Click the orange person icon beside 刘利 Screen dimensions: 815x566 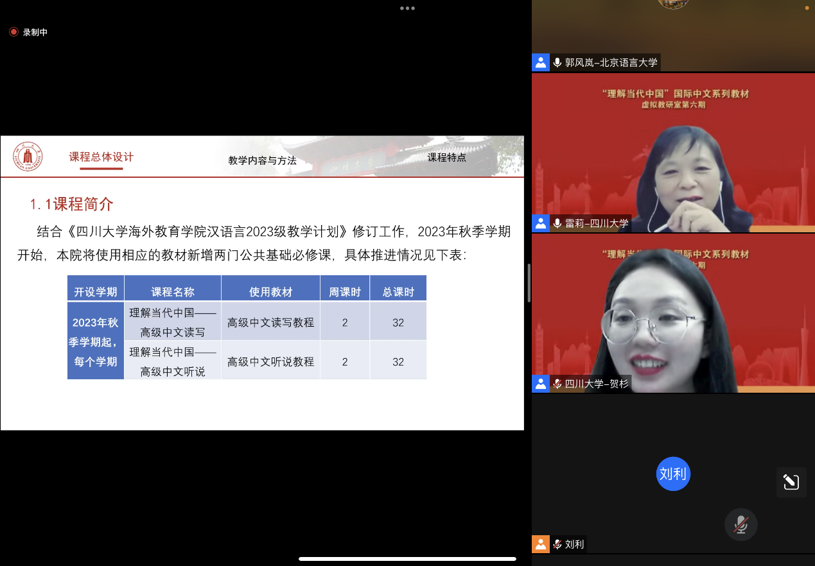pyautogui.click(x=541, y=544)
